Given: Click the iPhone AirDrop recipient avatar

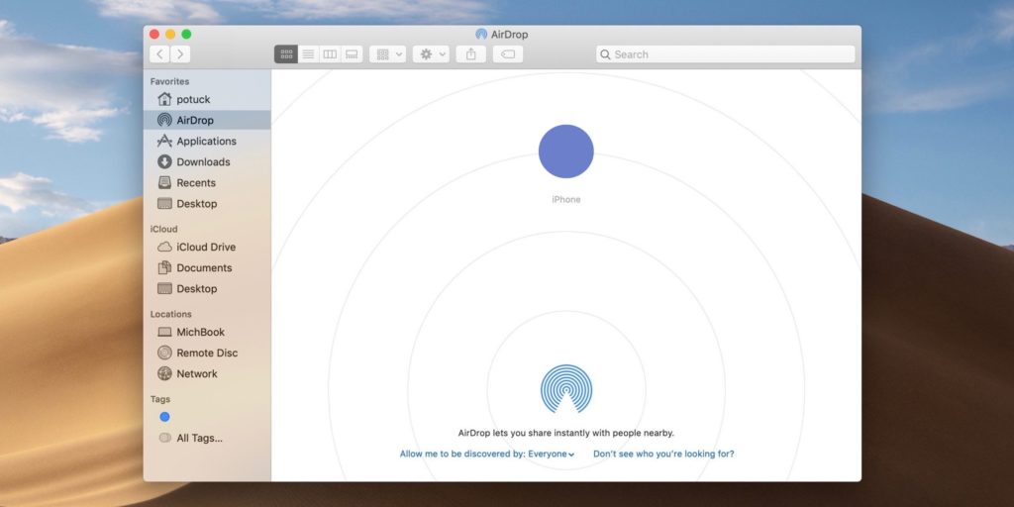Looking at the screenshot, I should (565, 152).
